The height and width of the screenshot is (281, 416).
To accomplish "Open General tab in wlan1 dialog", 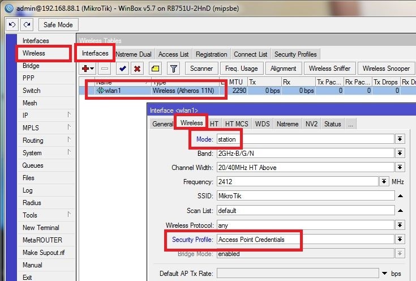I will click(162, 124).
